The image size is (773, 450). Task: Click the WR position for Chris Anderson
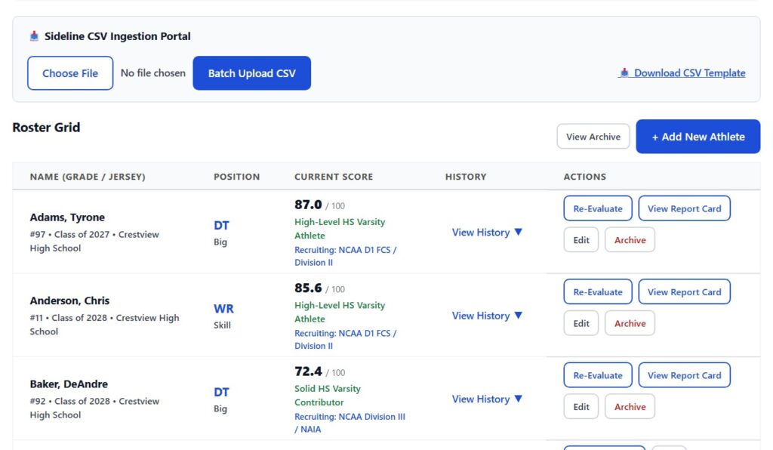pos(223,309)
